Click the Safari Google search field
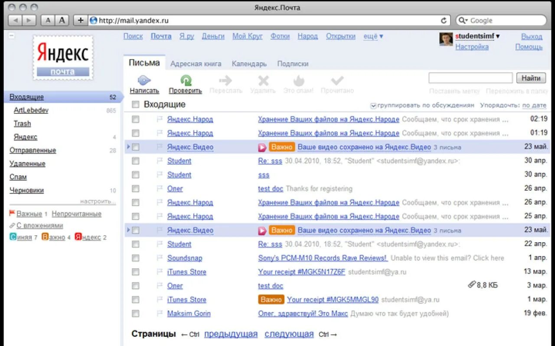 point(501,20)
